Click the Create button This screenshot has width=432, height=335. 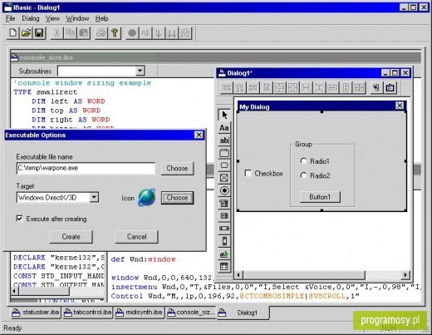(x=71, y=237)
